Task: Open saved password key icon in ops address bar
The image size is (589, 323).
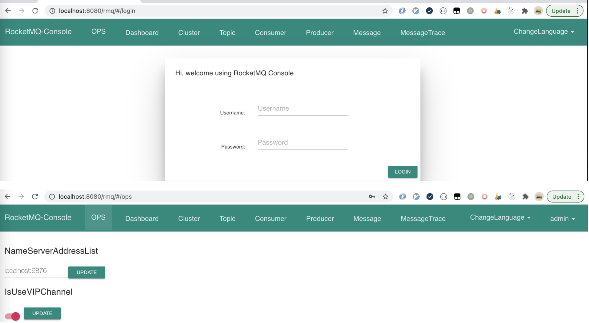Action: point(372,197)
